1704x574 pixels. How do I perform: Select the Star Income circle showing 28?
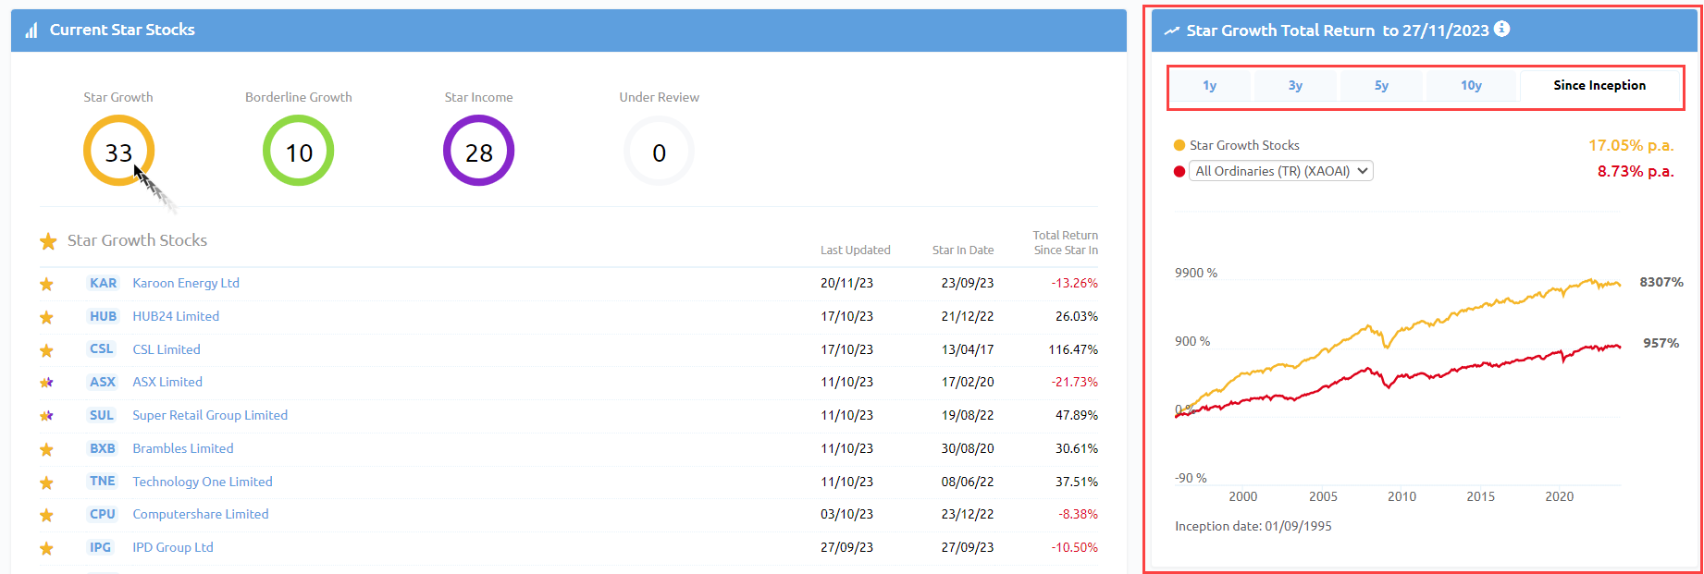(x=478, y=151)
